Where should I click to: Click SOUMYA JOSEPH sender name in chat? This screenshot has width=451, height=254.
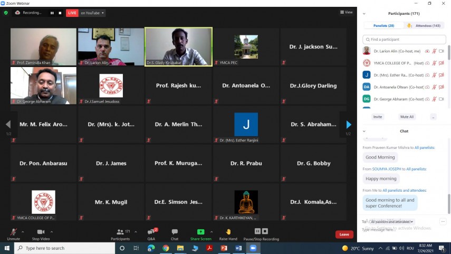click(387, 169)
